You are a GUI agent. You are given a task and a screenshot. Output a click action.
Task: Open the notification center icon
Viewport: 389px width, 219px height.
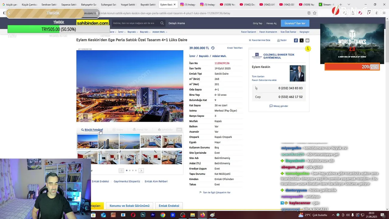pyautogui.click(x=383, y=215)
